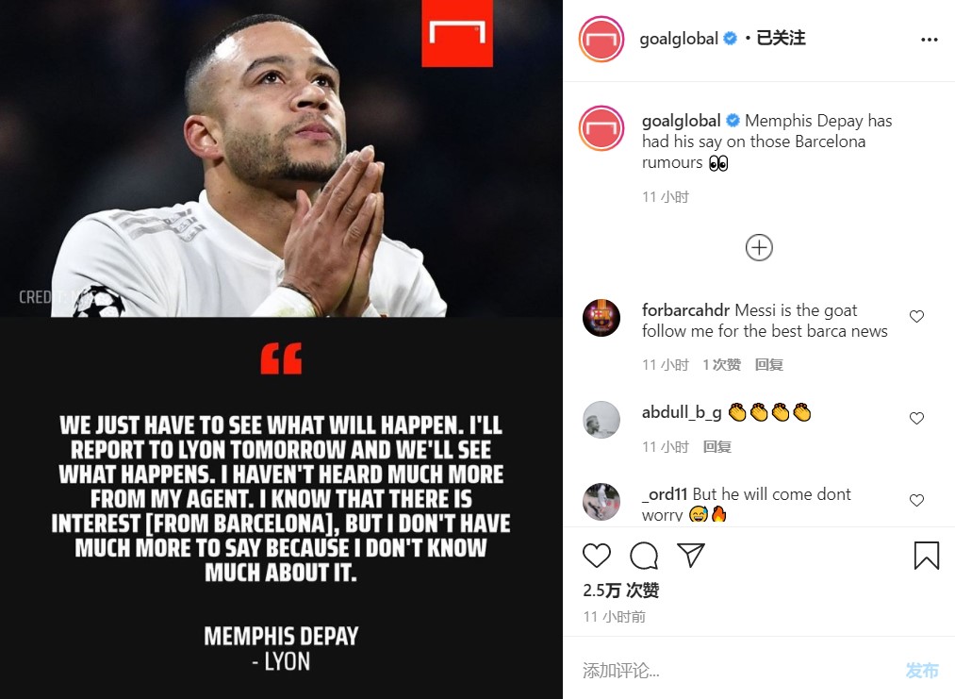Click the 发布 post comment button

pyautogui.click(x=921, y=671)
